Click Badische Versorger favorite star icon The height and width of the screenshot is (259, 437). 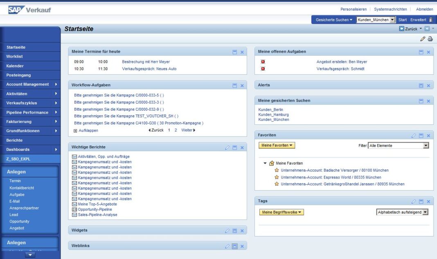point(277,170)
